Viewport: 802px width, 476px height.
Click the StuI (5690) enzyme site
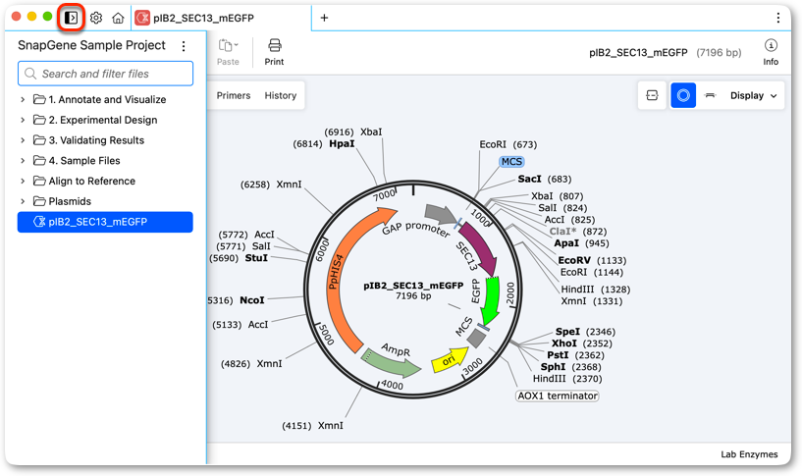(x=239, y=258)
